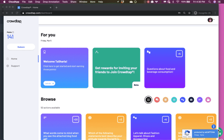Click browser reload icon

[17, 13]
